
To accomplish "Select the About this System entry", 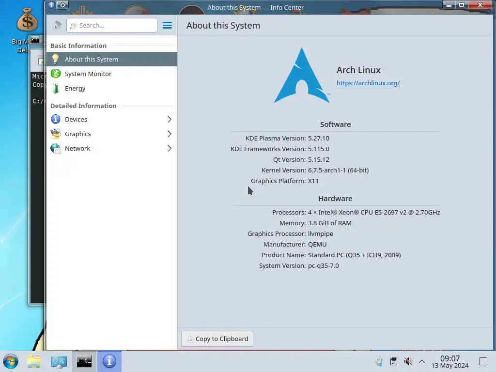I will click(112, 59).
